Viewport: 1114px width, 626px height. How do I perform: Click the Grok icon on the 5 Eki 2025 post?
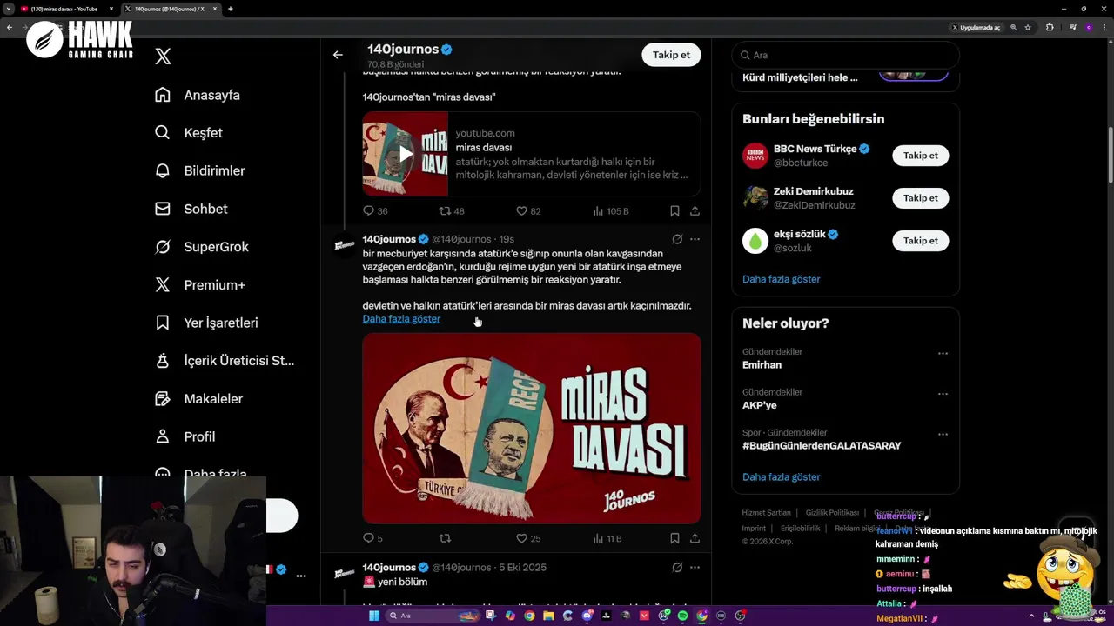pyautogui.click(x=677, y=568)
